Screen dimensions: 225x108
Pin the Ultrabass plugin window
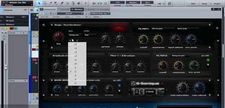click(x=213, y=9)
